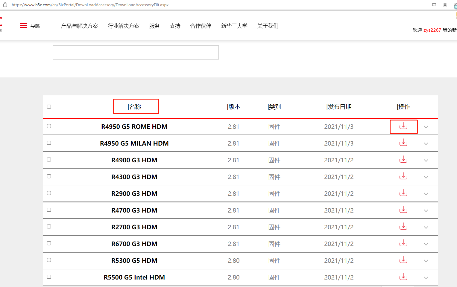Click the 类别 column header

(275, 107)
